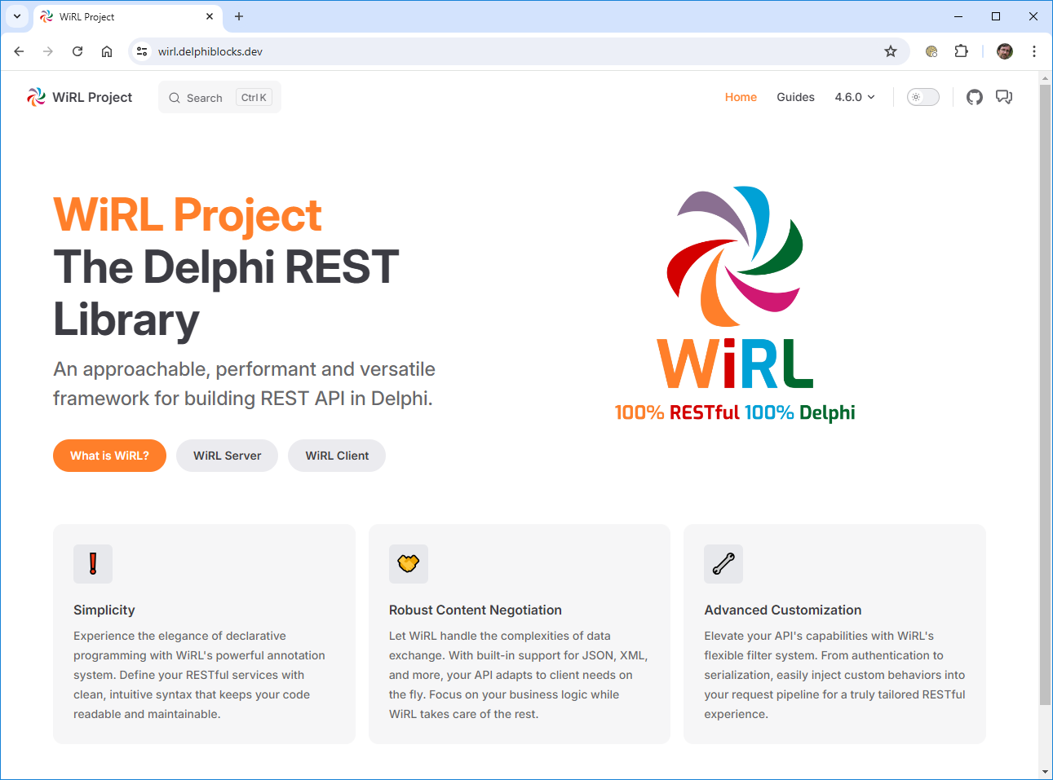1053x780 pixels.
Task: Click the page vertical scrollbar thumb
Action: pyautogui.click(x=1045, y=391)
